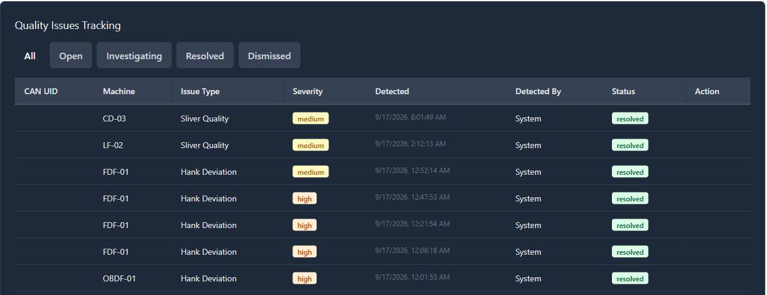Click the resolved status badge for CD-03
The height and width of the screenshot is (295, 767).
(630, 118)
